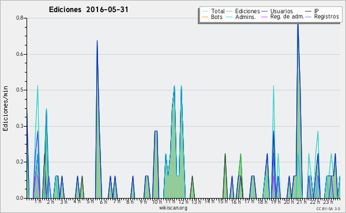Click the '22 h' x-axis label

(x=315, y=202)
